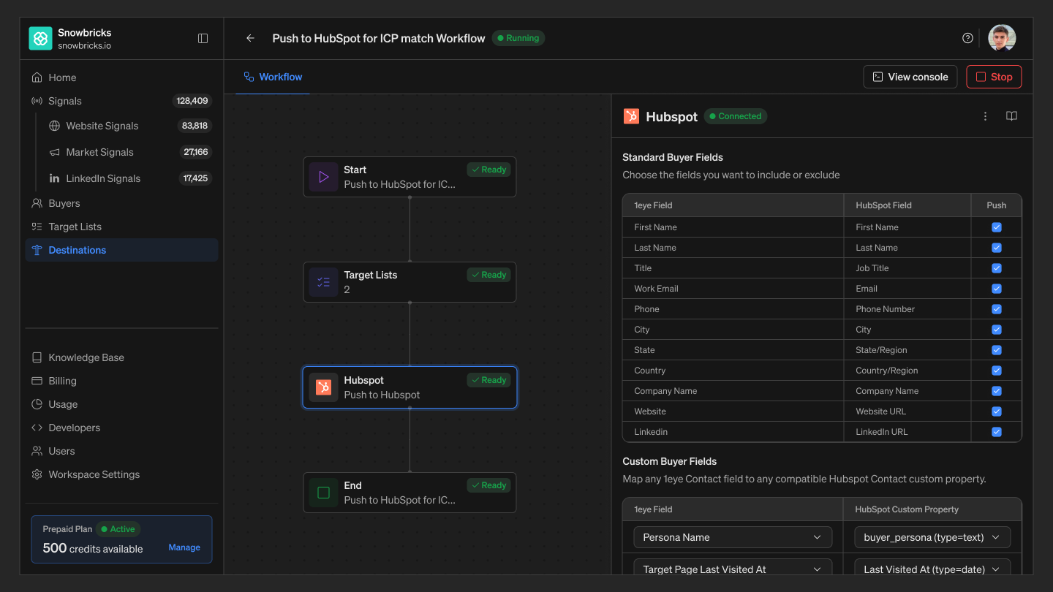Select the Workflow tab

(273, 77)
